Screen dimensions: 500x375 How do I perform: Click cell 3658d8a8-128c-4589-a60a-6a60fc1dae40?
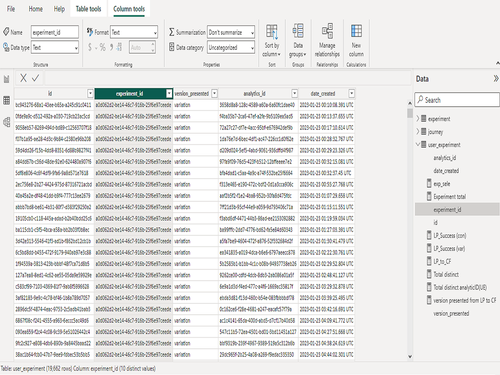258,105
